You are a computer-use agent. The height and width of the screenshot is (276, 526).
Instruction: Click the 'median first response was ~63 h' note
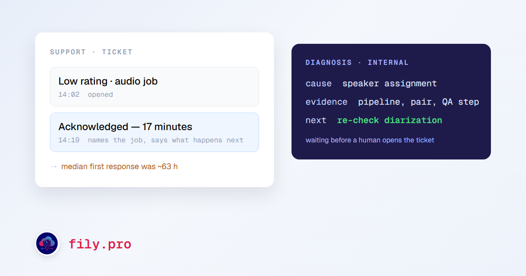(119, 166)
